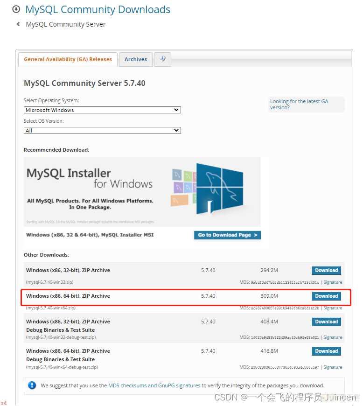Click the download circle icon beside page title
Image resolution: width=363 pixels, height=406 pixels.
pos(16,9)
